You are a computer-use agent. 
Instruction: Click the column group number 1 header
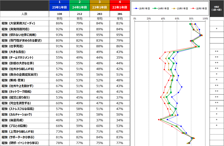(x=60, y=2)
